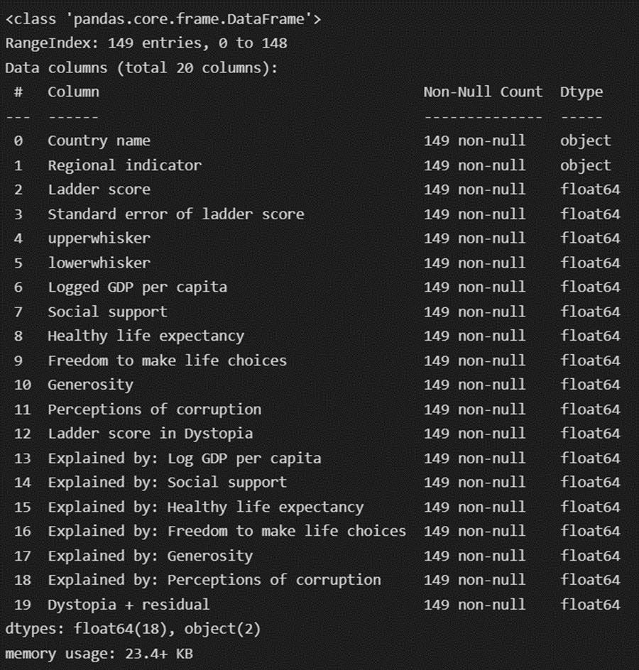This screenshot has width=639, height=670.
Task: Click 'Freedom to make life choices' text
Action: pos(167,361)
